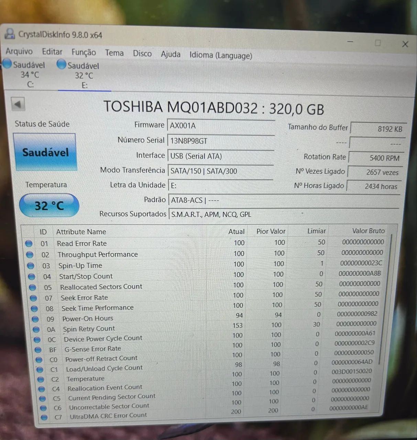Close the CrystalDiskInfo window
The image size is (417, 440).
coord(405,44)
